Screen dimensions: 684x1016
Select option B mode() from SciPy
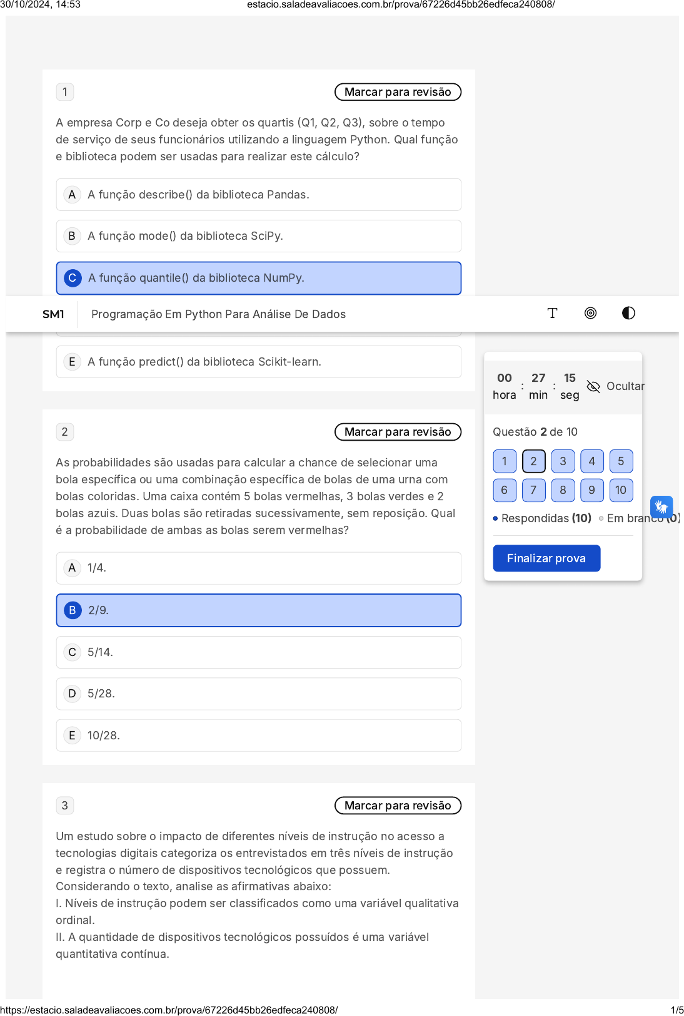[259, 236]
